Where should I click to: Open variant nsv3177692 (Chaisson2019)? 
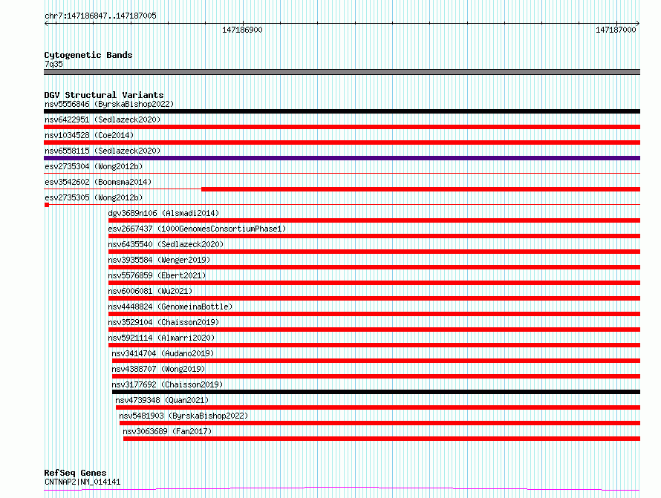click(x=167, y=384)
